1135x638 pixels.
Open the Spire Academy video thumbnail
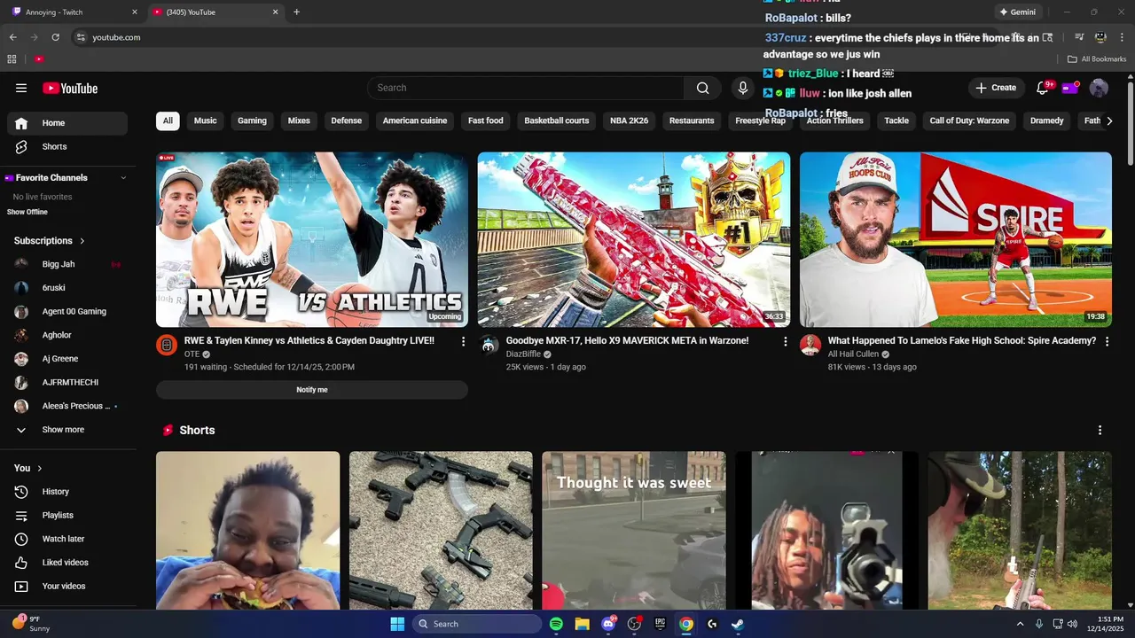pyautogui.click(x=956, y=239)
